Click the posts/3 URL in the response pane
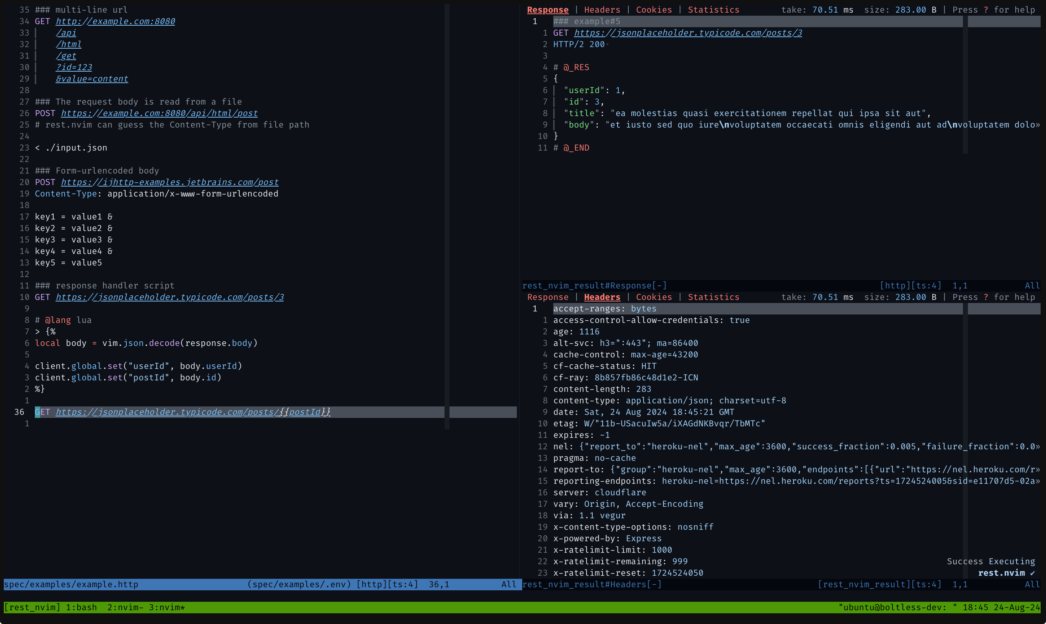1046x624 pixels. pos(688,33)
